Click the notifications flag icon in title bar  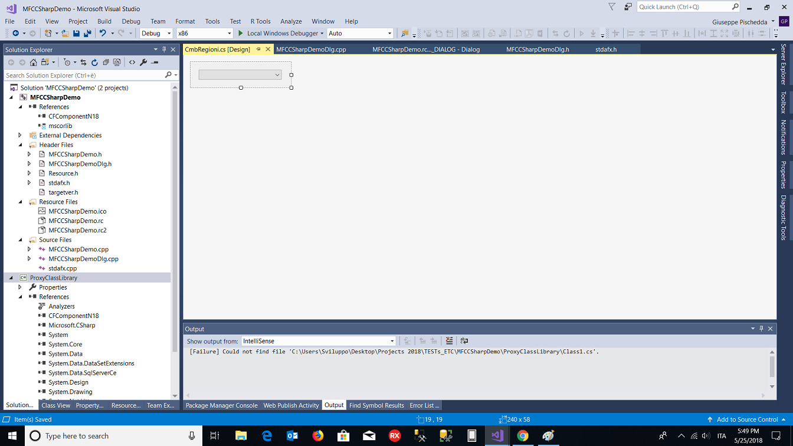(x=612, y=7)
